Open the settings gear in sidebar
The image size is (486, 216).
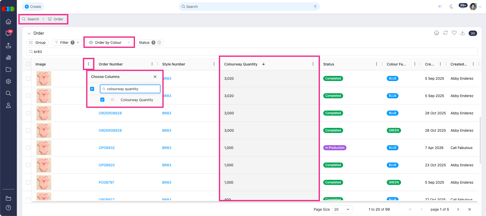8,81
